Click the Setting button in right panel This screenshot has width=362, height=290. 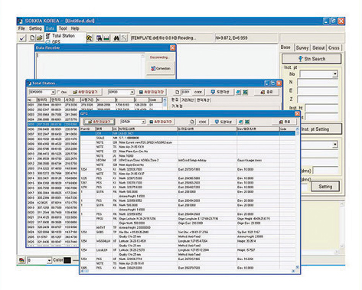pos(325,187)
